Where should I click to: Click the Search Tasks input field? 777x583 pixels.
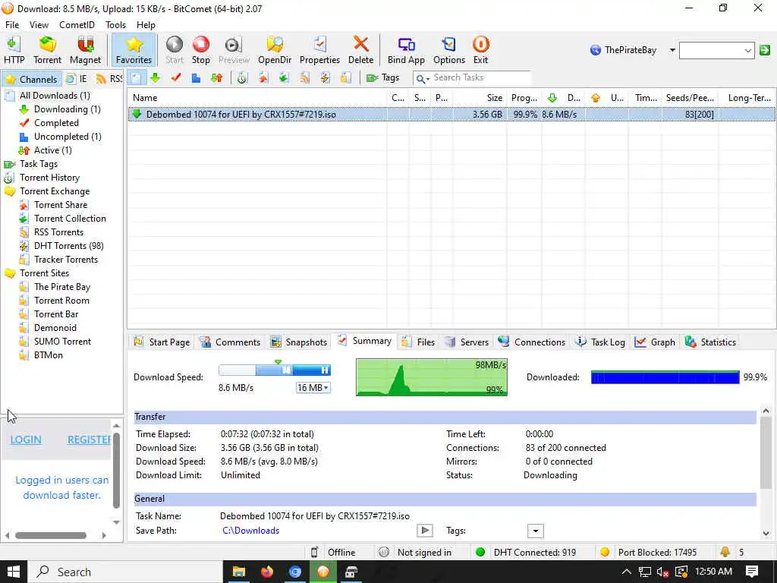(x=480, y=78)
